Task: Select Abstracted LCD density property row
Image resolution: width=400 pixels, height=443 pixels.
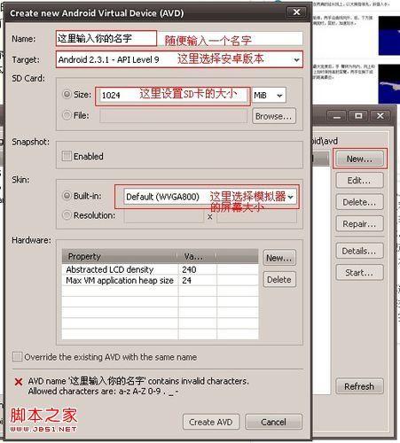Action: 160,269
